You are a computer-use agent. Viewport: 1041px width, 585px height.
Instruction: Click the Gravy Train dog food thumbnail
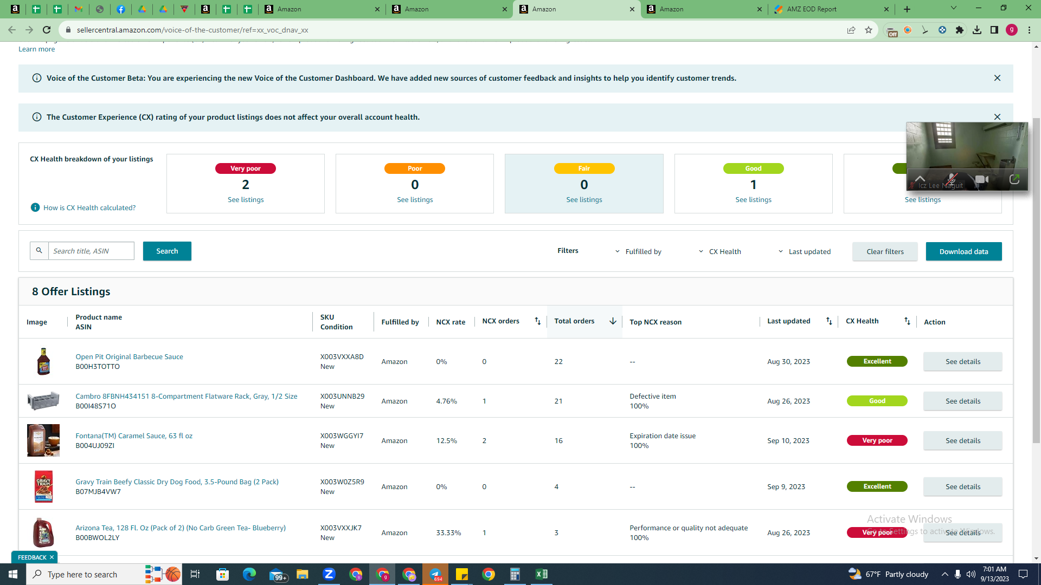coord(43,486)
